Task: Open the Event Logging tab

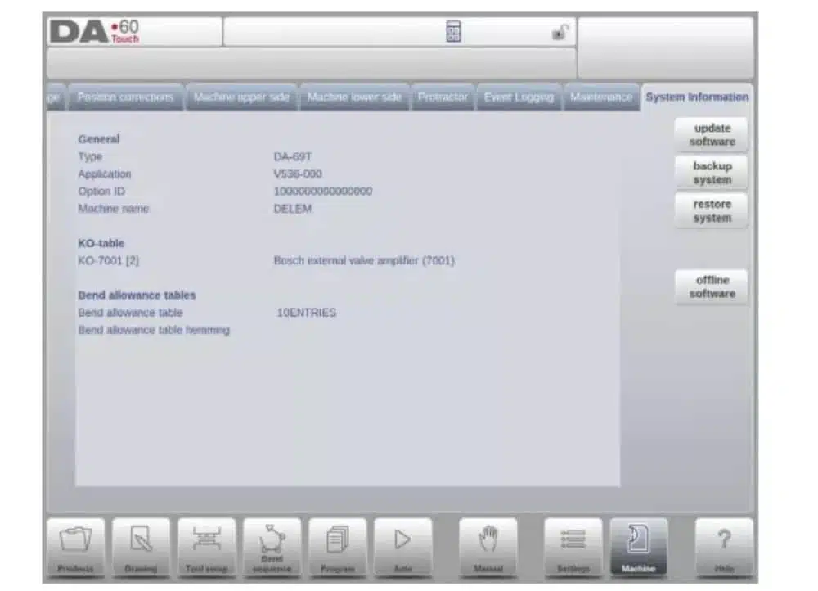Action: 519,97
